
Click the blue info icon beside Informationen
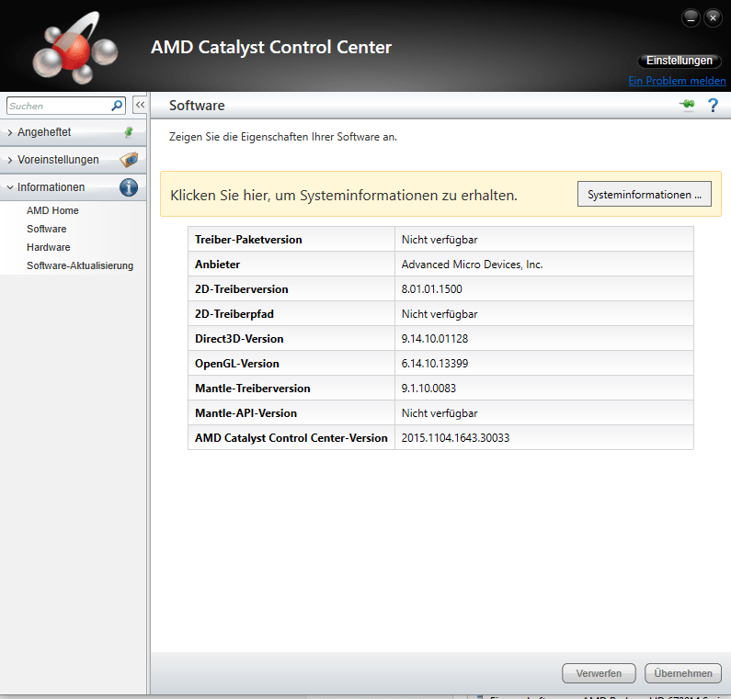pos(129,187)
